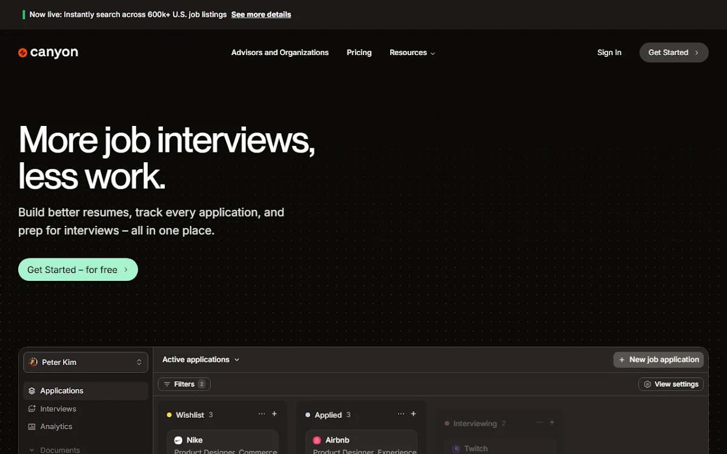Click the header Get Started button
The height and width of the screenshot is (454, 727).
674,53
